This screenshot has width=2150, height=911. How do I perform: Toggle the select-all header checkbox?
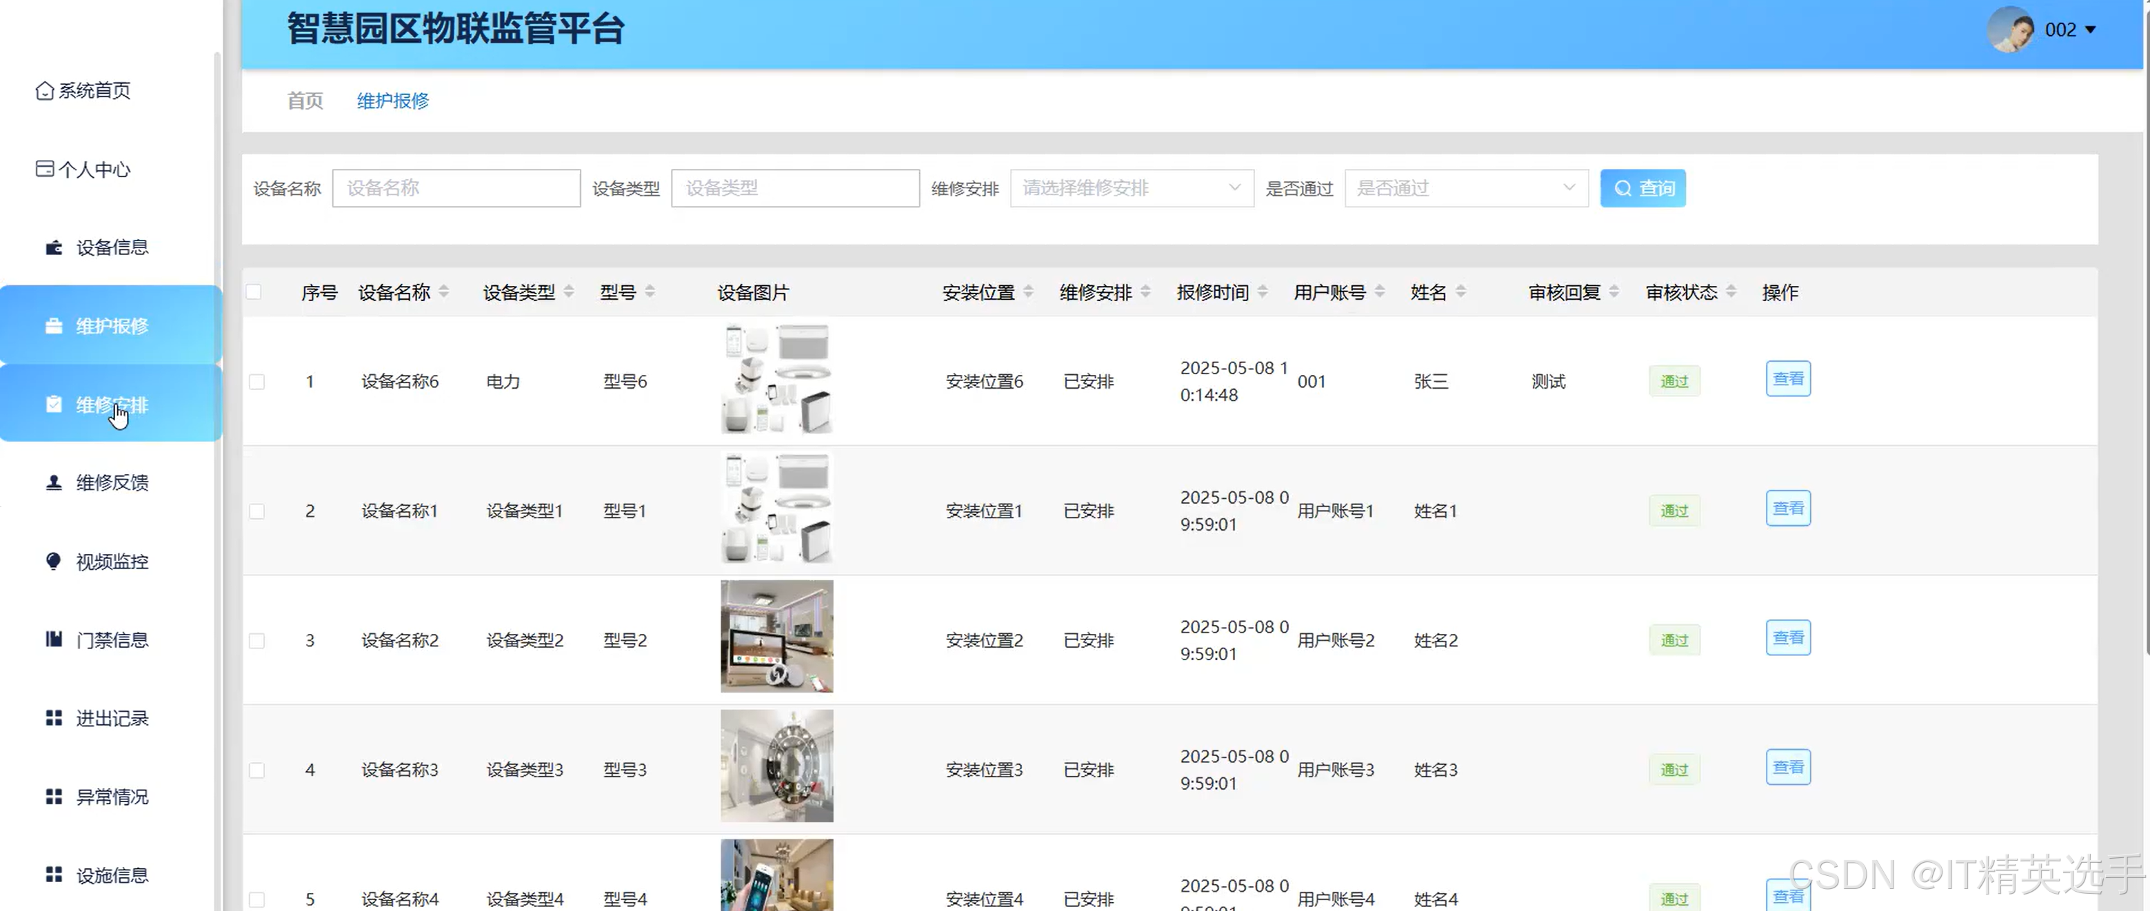[254, 292]
